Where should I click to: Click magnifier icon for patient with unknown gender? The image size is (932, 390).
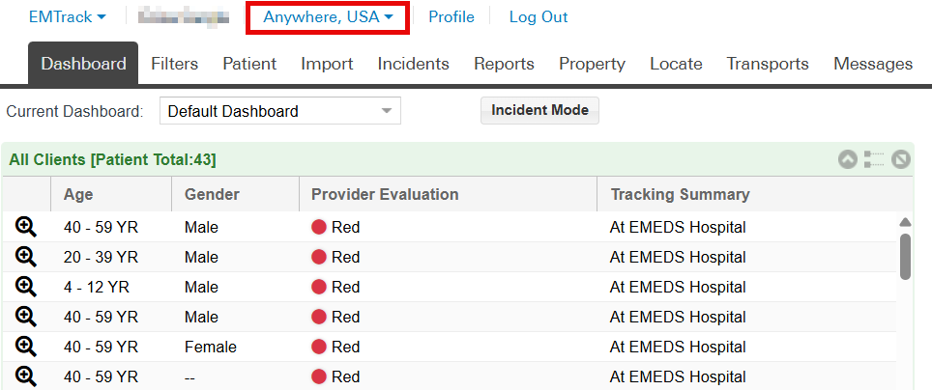[x=26, y=376]
